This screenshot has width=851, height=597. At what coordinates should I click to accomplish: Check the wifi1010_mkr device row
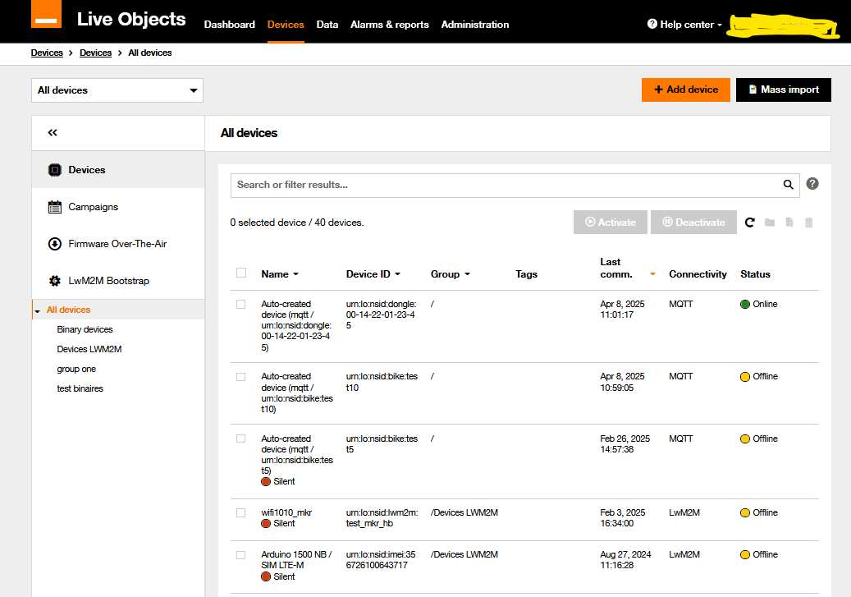coord(241,512)
